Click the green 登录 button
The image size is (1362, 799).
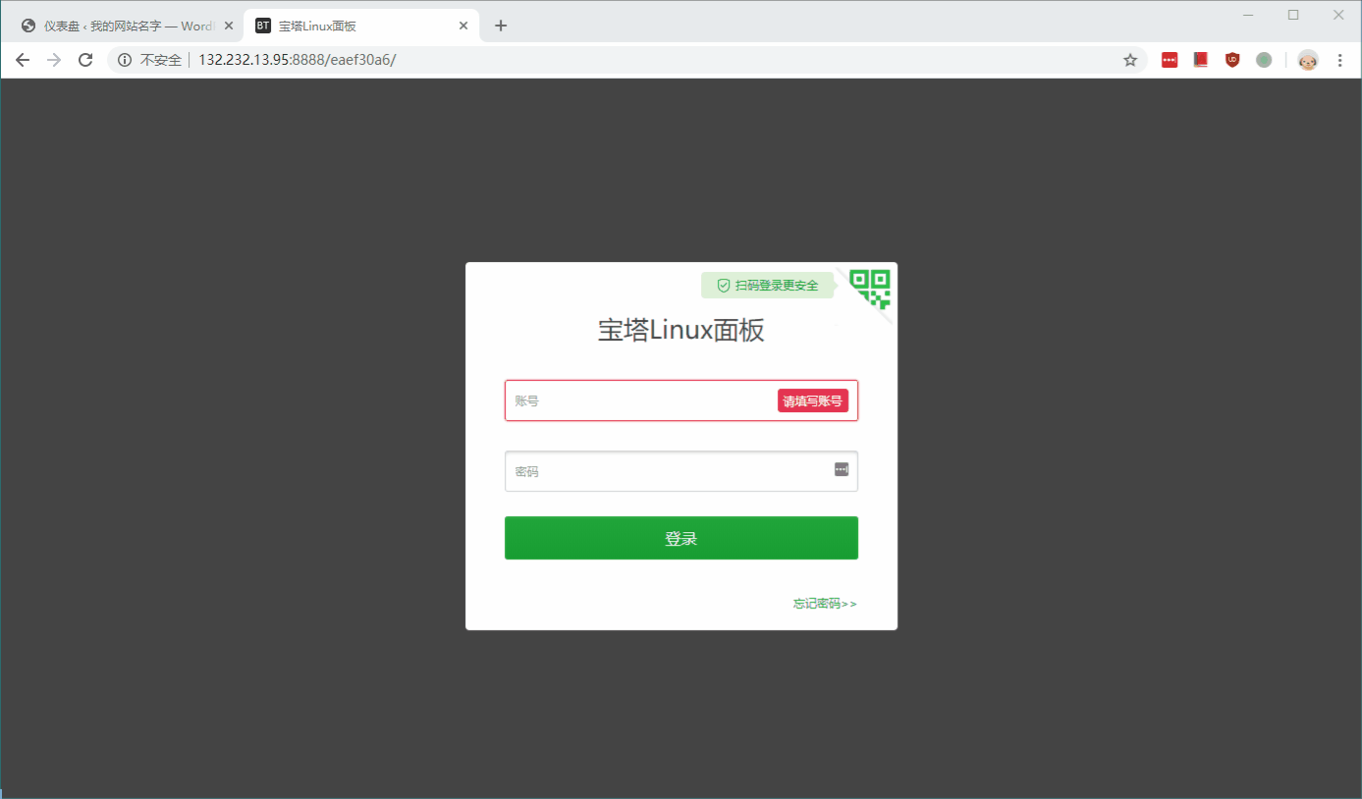(x=681, y=538)
